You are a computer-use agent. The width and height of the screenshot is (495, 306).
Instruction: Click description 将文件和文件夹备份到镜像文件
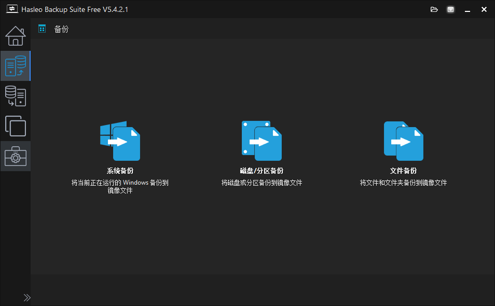pyautogui.click(x=404, y=183)
